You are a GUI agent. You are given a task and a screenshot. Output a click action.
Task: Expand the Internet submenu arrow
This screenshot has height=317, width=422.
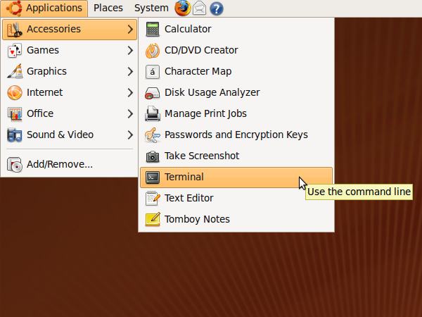point(130,92)
